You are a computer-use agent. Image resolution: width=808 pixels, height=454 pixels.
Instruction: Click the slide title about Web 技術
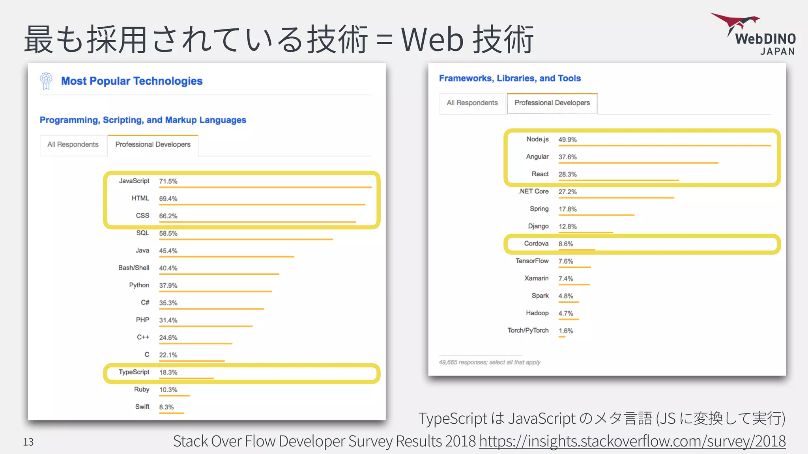[279, 39]
